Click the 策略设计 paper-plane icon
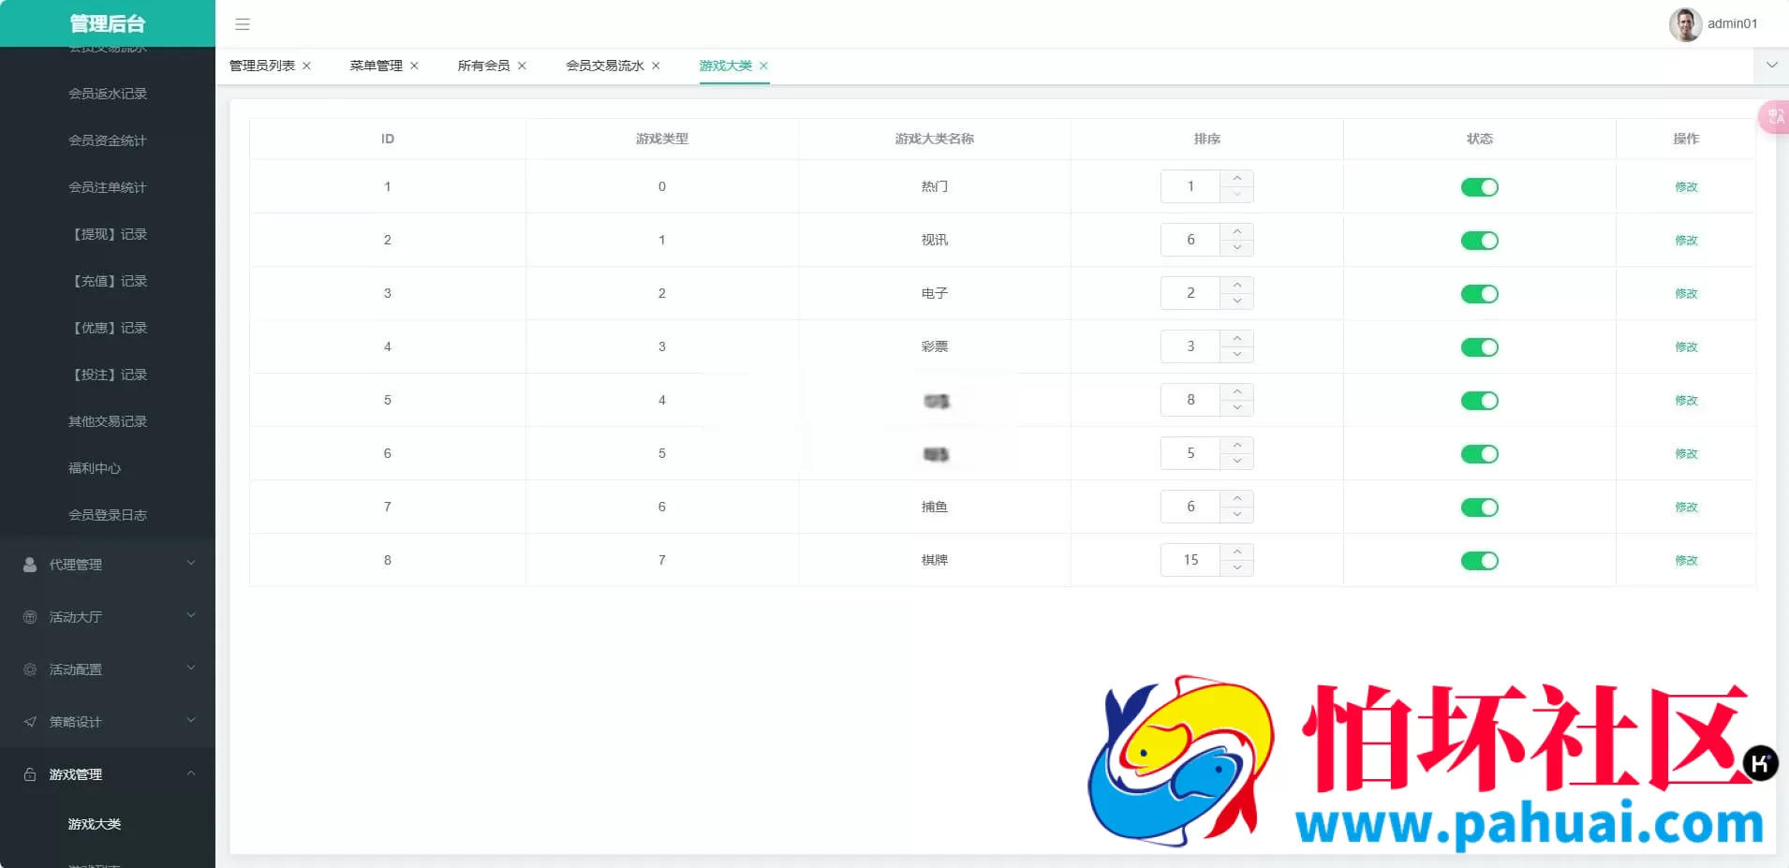This screenshot has height=868, width=1789. (30, 722)
